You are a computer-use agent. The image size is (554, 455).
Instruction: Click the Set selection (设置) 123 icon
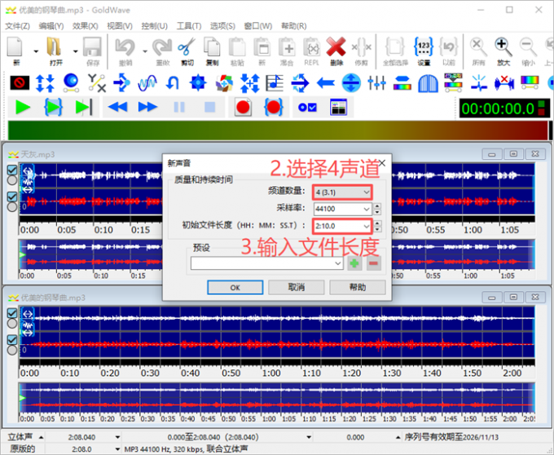coord(424,47)
